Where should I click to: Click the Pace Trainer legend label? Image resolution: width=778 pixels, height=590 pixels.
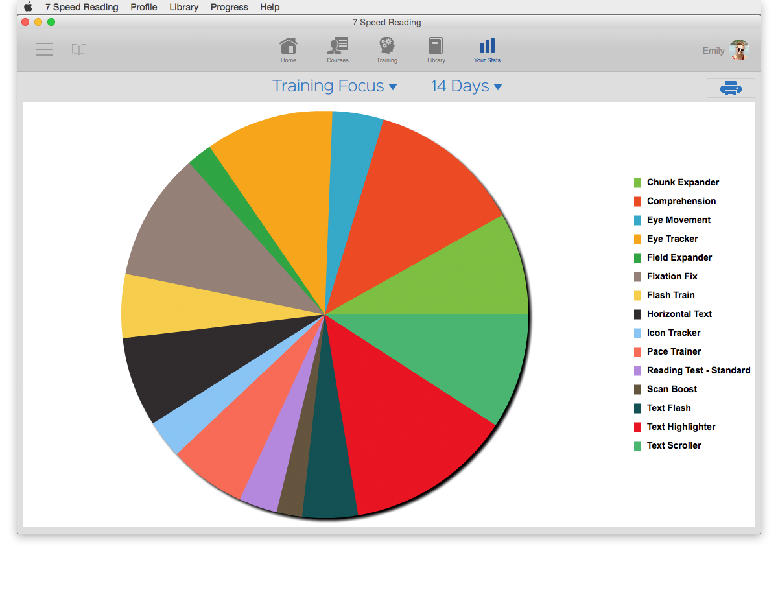tap(674, 352)
